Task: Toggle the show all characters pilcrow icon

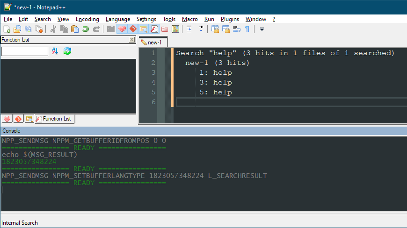Action: pyautogui.click(x=247, y=29)
